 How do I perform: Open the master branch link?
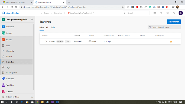click(x=52, y=41)
